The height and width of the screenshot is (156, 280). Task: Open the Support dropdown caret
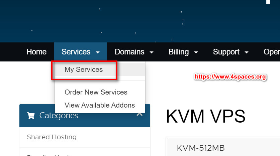pos(247,52)
